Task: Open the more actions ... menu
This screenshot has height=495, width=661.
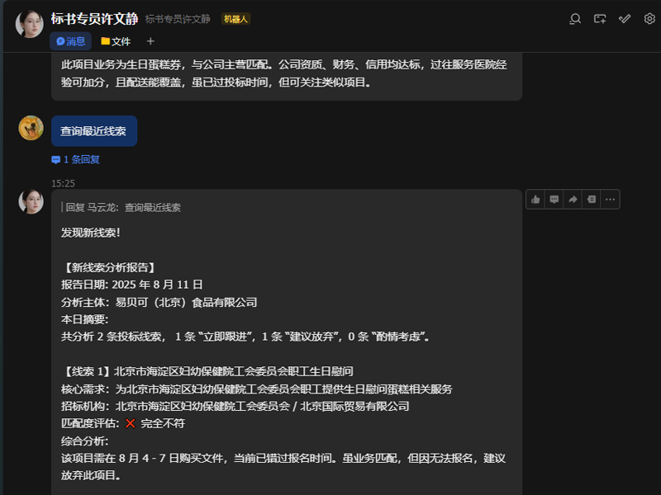Action: [x=609, y=199]
